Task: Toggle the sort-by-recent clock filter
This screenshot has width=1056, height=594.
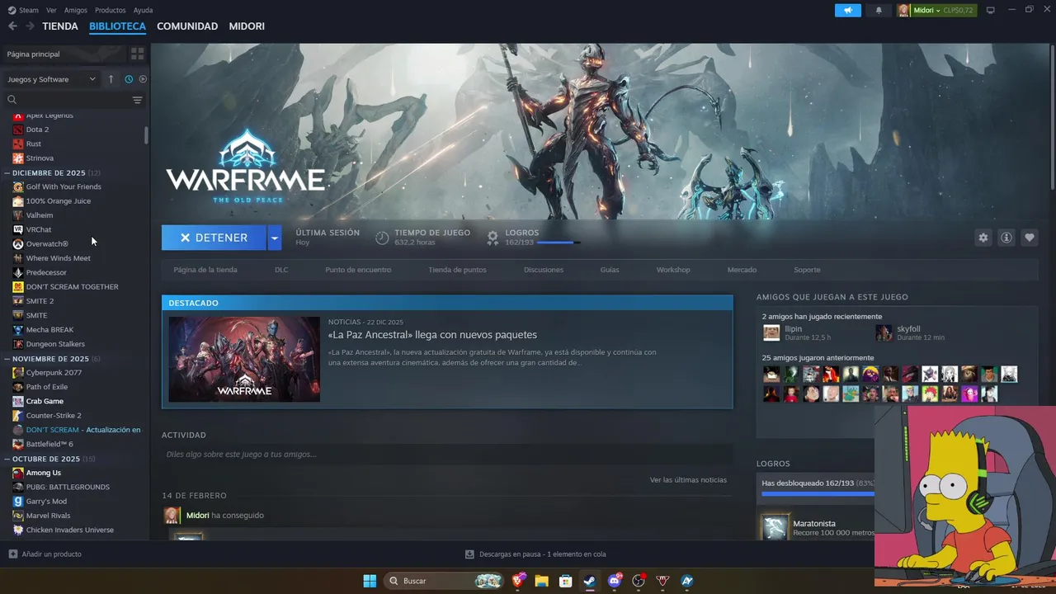Action: 129,79
